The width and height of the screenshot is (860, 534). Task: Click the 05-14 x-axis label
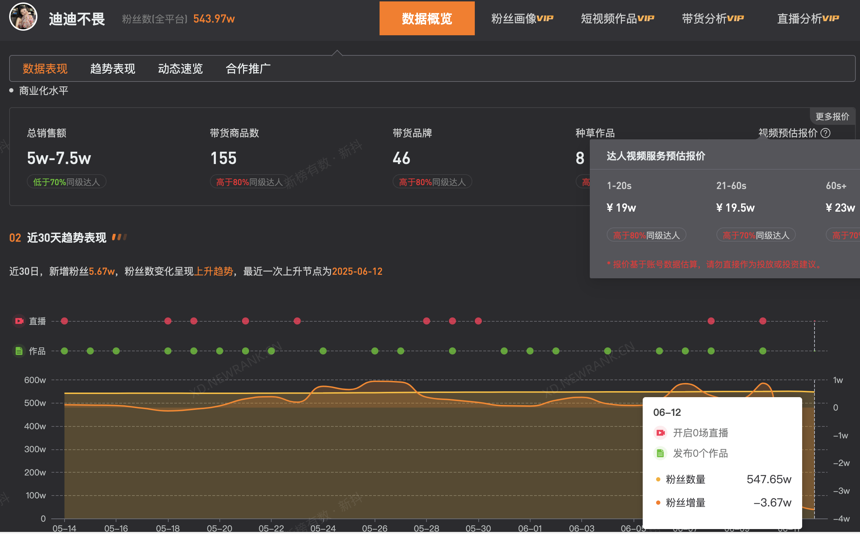pos(64,528)
